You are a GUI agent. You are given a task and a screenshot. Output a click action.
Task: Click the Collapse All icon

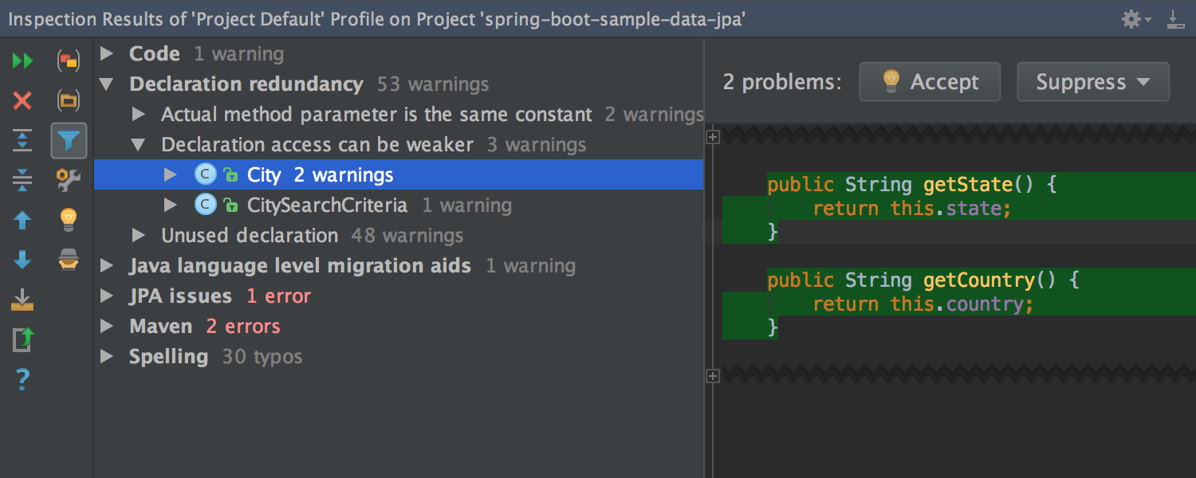click(x=22, y=180)
